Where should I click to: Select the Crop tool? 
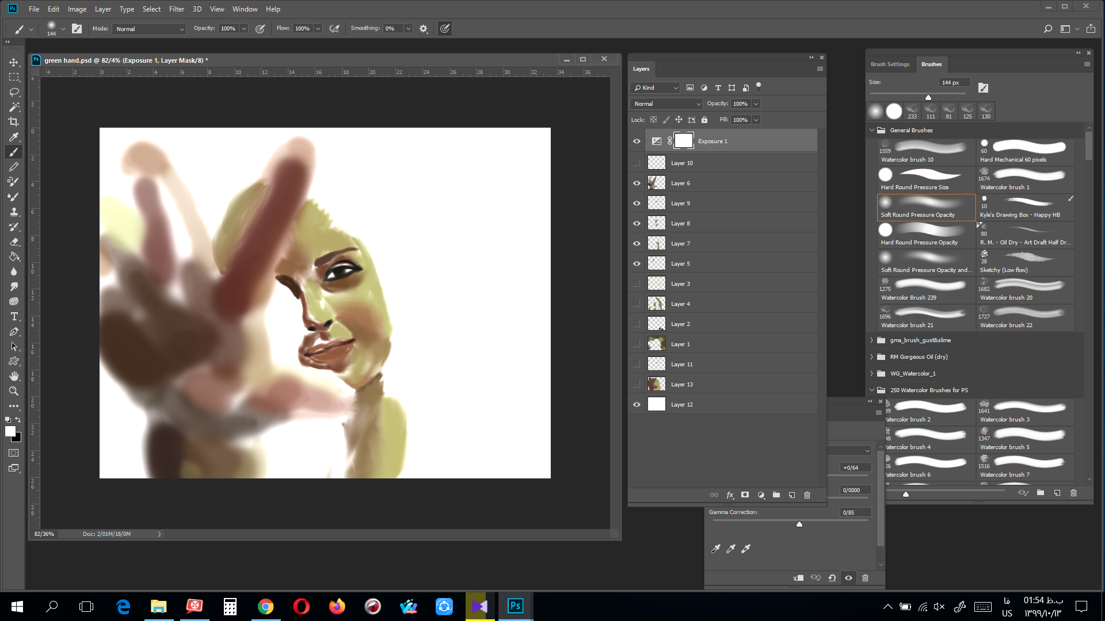tap(14, 122)
